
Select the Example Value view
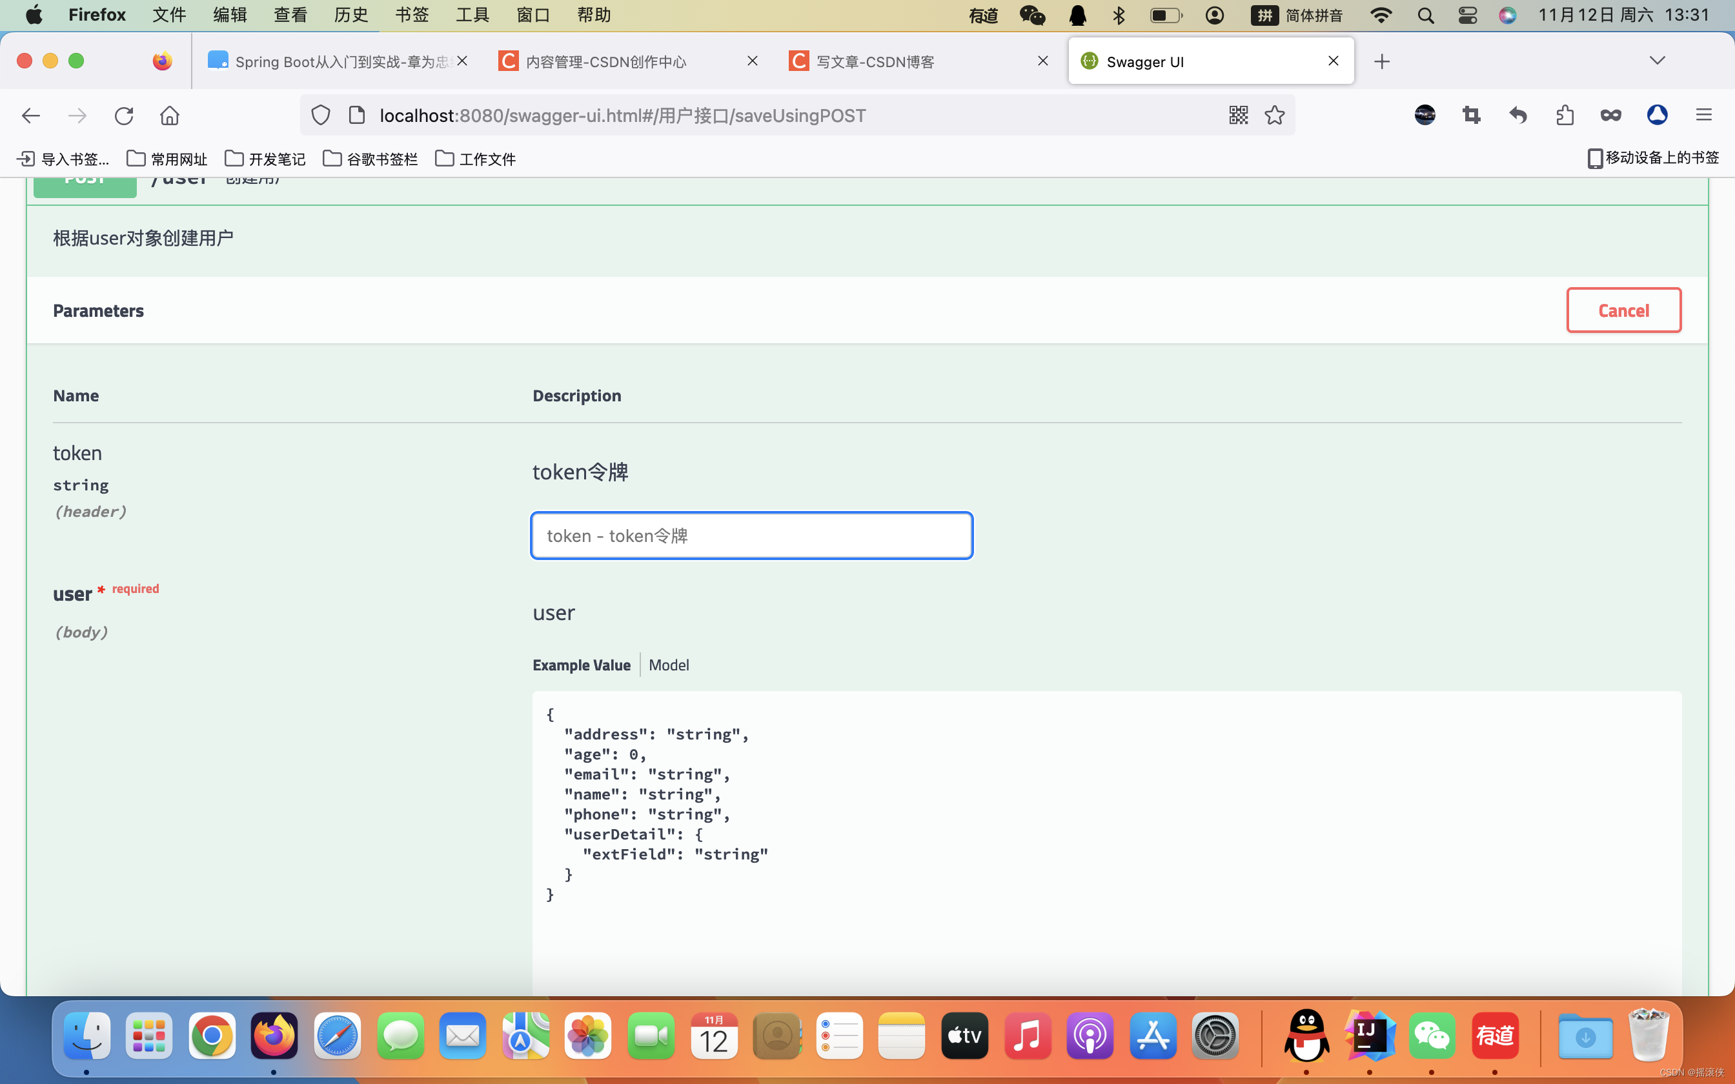pyautogui.click(x=582, y=665)
